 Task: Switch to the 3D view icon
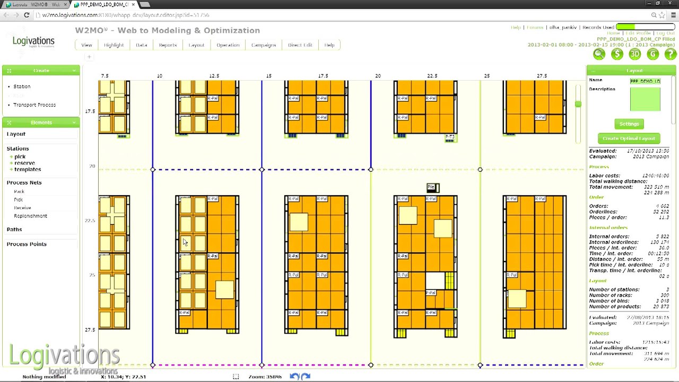[x=635, y=54]
